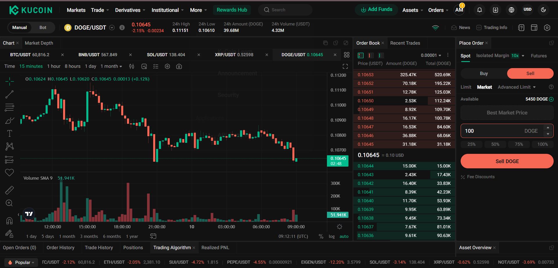Select 50% of available amount
The image size is (558, 268).
pos(495,144)
